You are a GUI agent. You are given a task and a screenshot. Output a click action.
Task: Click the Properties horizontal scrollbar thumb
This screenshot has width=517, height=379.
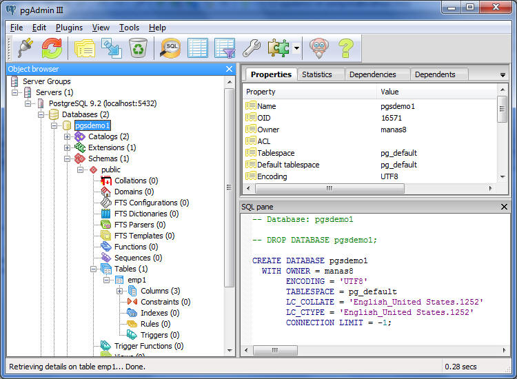tap(330, 188)
